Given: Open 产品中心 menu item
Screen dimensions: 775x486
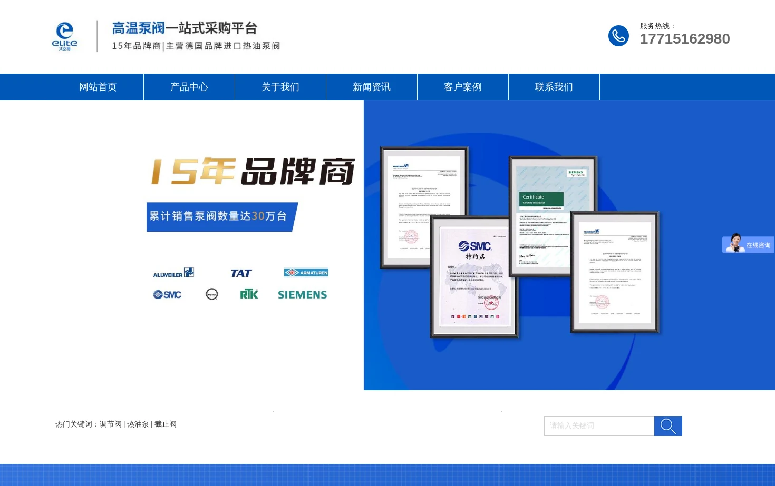Looking at the screenshot, I should pos(189,87).
